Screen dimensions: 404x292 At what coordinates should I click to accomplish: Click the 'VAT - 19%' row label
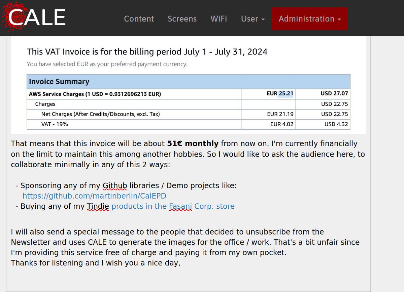(x=55, y=124)
